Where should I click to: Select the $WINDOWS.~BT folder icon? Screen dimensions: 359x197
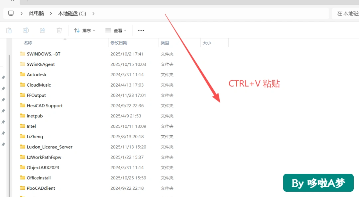click(23, 54)
